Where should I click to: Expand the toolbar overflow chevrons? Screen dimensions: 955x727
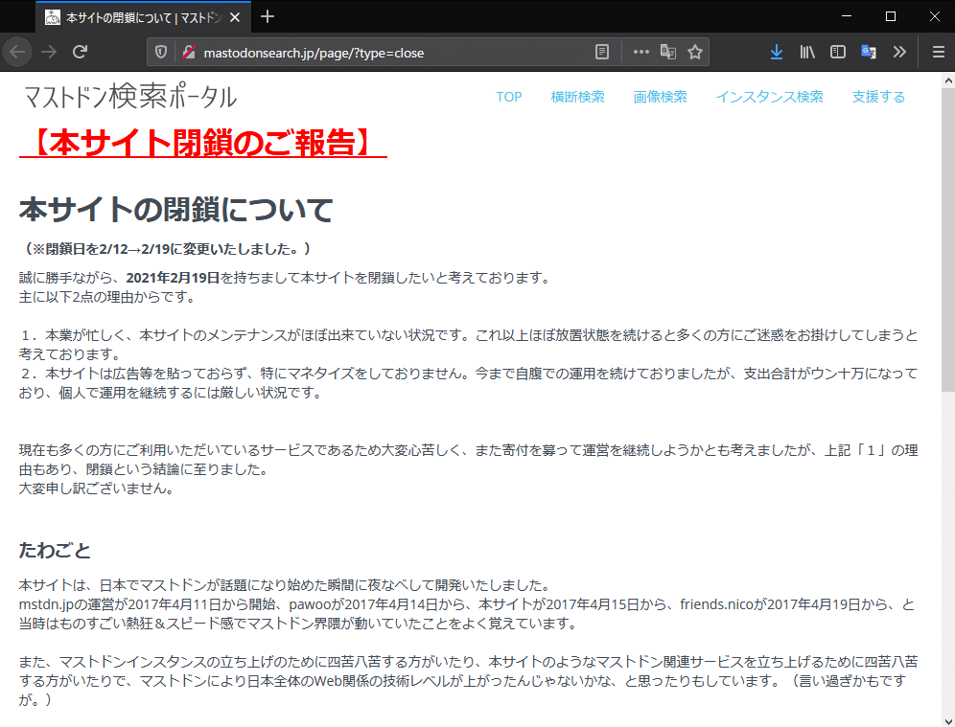(x=899, y=53)
